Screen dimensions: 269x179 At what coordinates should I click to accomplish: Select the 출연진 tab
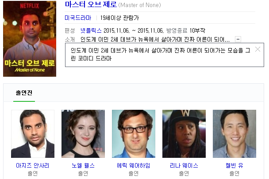(x=24, y=93)
